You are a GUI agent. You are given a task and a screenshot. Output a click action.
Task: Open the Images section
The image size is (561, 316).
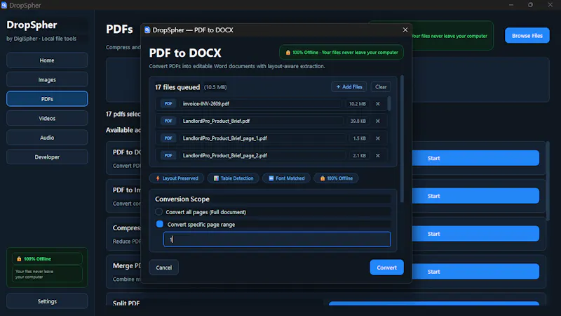(47, 79)
